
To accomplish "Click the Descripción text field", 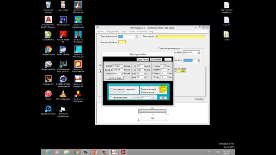I will (180, 37).
